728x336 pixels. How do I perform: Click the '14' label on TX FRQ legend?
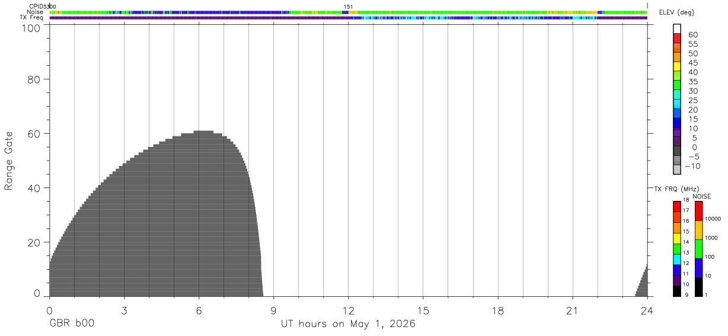pos(686,242)
